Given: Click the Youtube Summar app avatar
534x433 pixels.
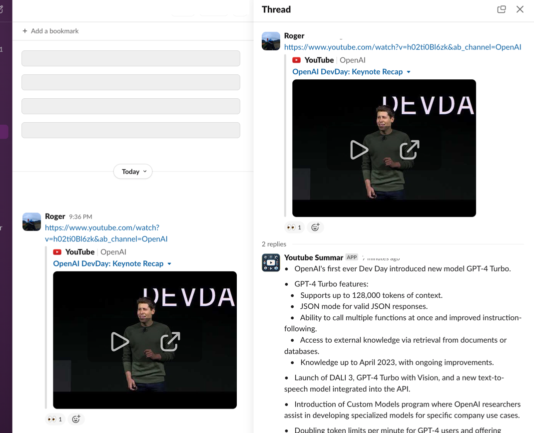Looking at the screenshot, I should [x=271, y=262].
